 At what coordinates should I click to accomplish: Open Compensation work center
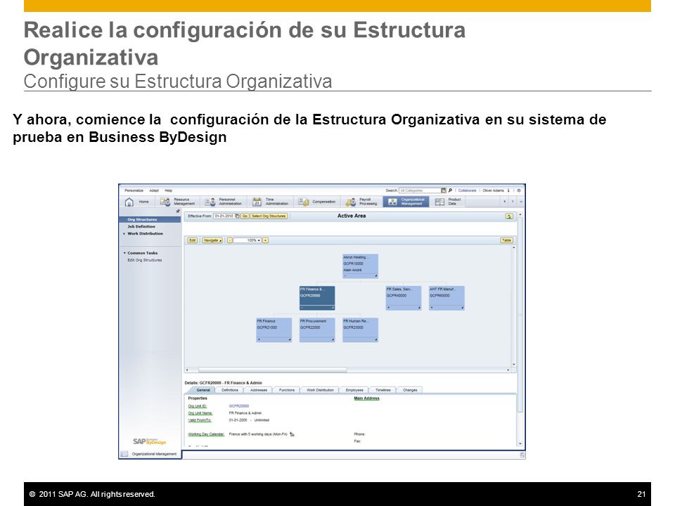316,202
